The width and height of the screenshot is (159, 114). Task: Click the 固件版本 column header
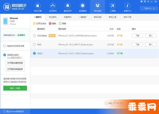coord(41,29)
